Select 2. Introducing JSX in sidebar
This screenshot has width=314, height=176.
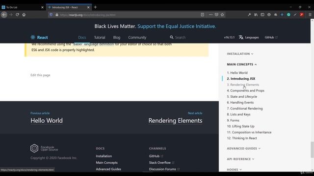[241, 79]
